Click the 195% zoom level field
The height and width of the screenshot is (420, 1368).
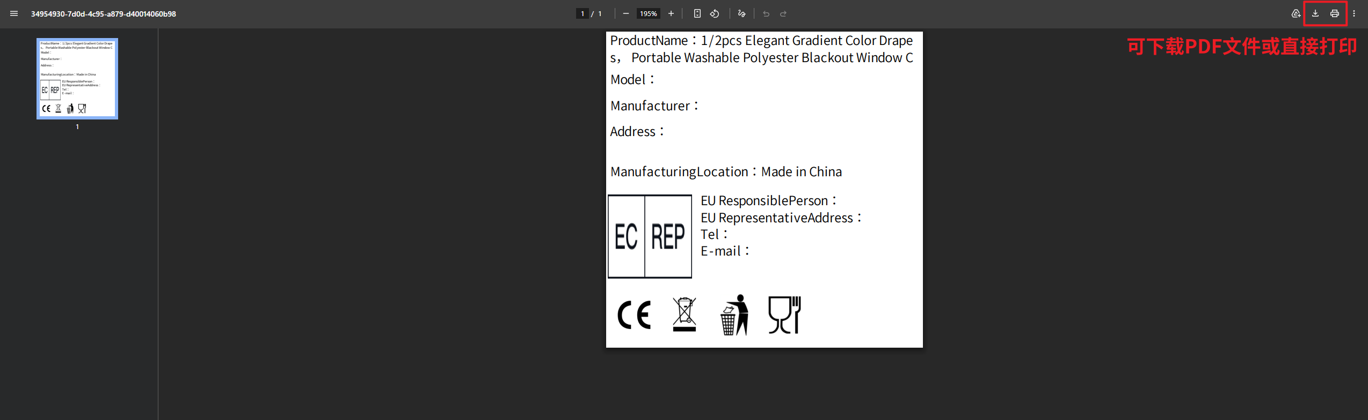(x=648, y=14)
